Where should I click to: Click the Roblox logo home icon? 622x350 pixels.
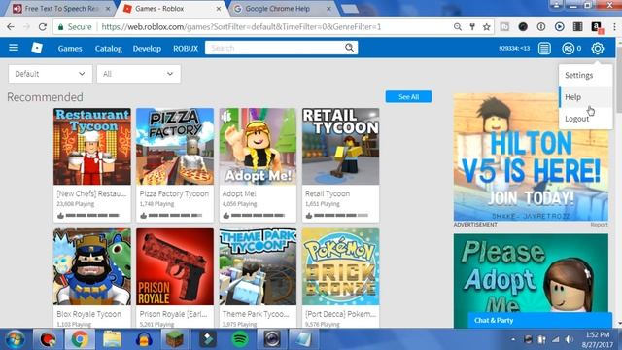tap(37, 48)
